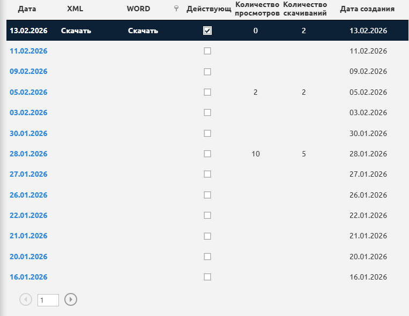Select creation date 13.02.2026 in highlighted row
409x316 pixels.
pyautogui.click(x=368, y=31)
